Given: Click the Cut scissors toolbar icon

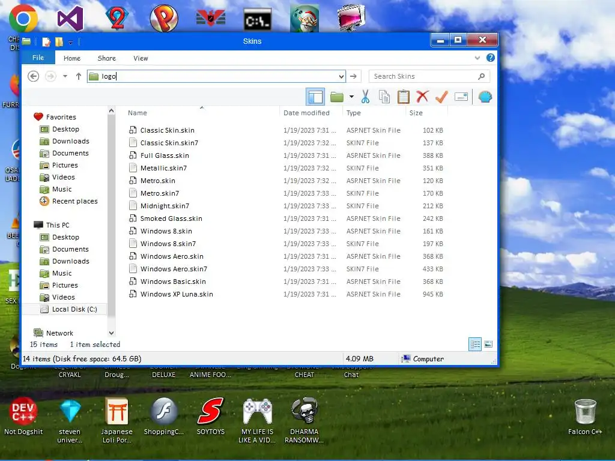Looking at the screenshot, I should [x=365, y=97].
